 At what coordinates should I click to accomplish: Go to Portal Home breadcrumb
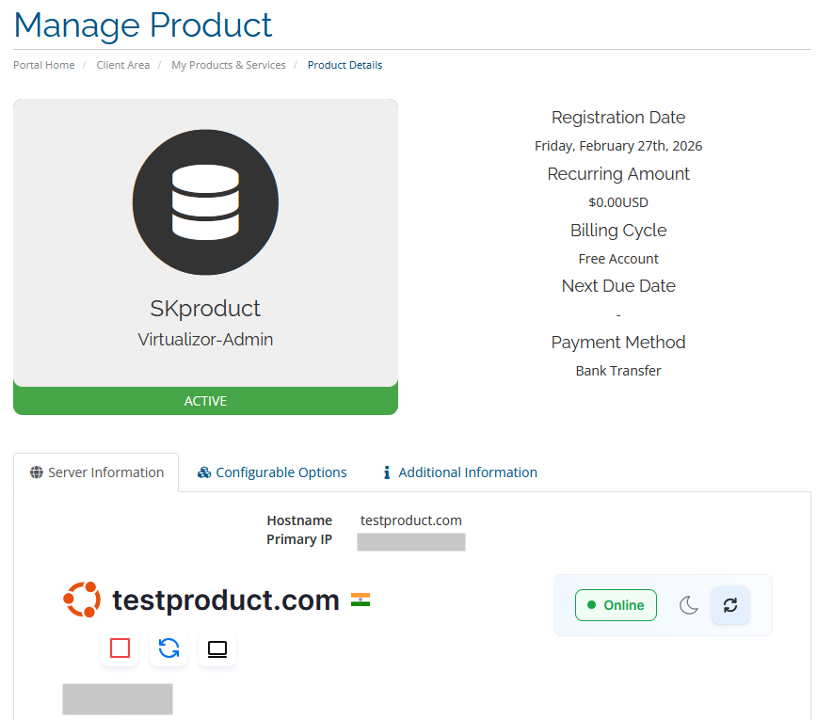pos(44,65)
